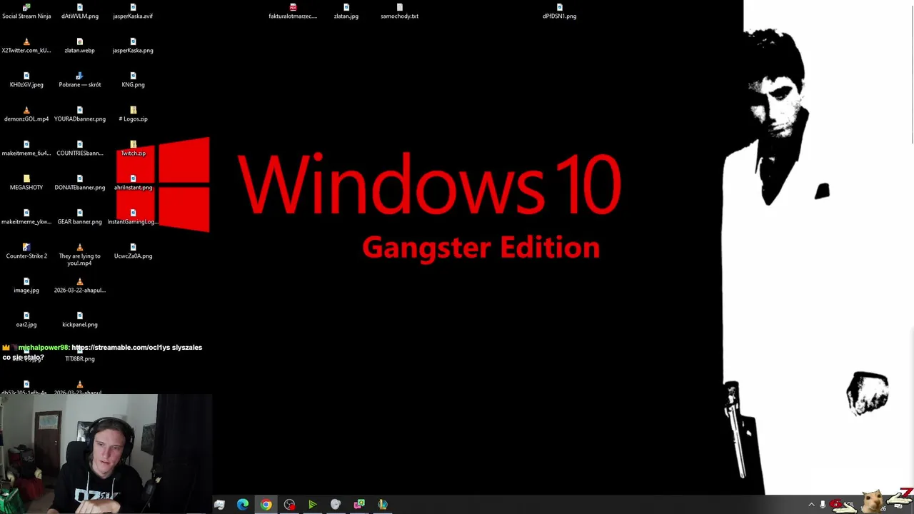Open the MEGASHOTY folder

(x=26, y=183)
